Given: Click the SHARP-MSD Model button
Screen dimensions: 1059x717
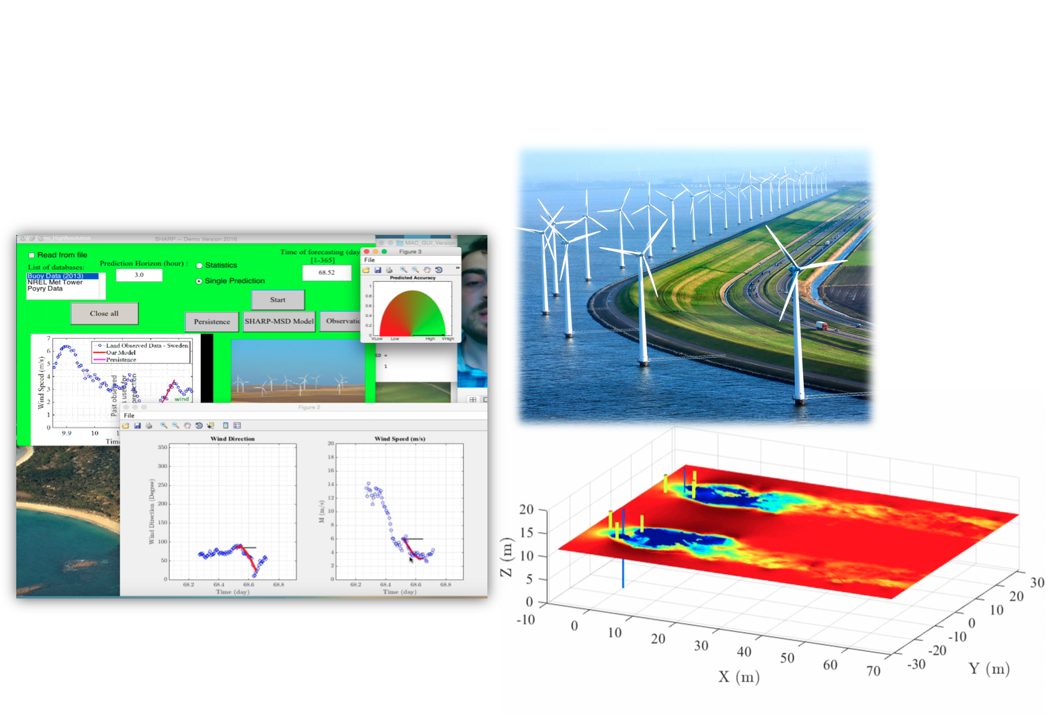Looking at the screenshot, I should tap(279, 321).
